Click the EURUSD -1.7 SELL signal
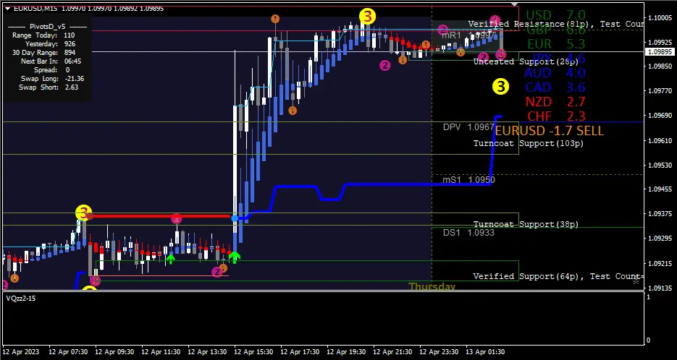 coord(549,131)
